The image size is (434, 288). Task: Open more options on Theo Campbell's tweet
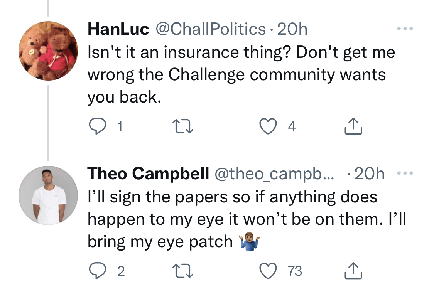point(405,173)
